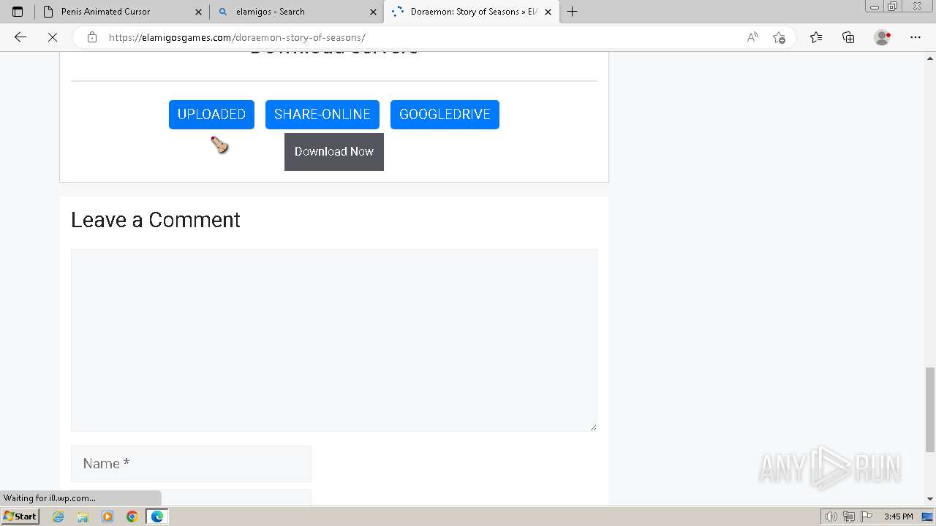This screenshot has width=936, height=526.
Task: Click the page vertical scrollbar thumb
Action: click(930, 410)
